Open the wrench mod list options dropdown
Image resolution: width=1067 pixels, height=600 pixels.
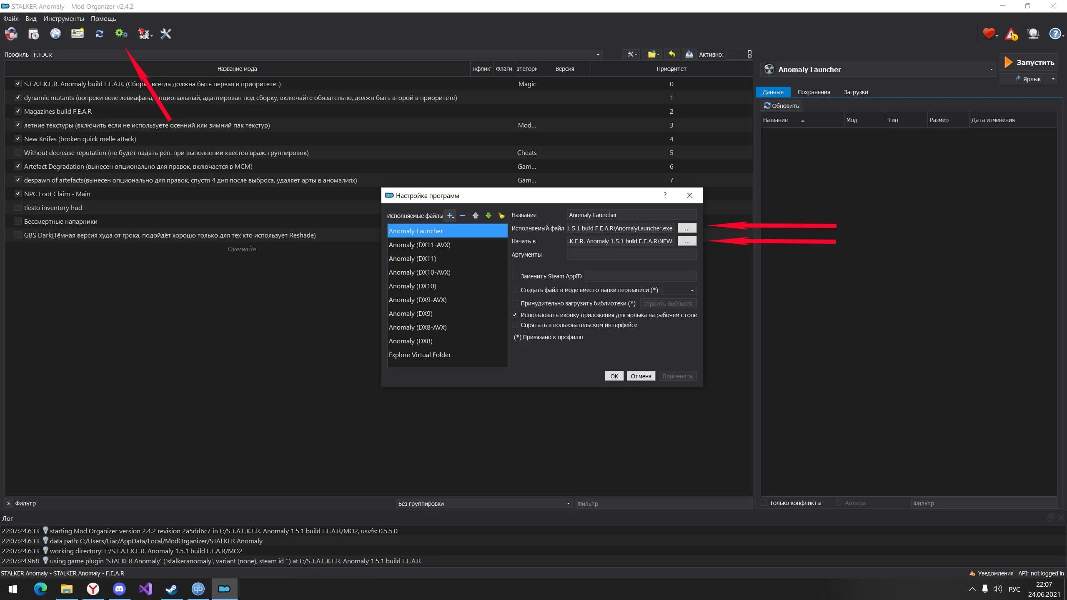coord(632,54)
